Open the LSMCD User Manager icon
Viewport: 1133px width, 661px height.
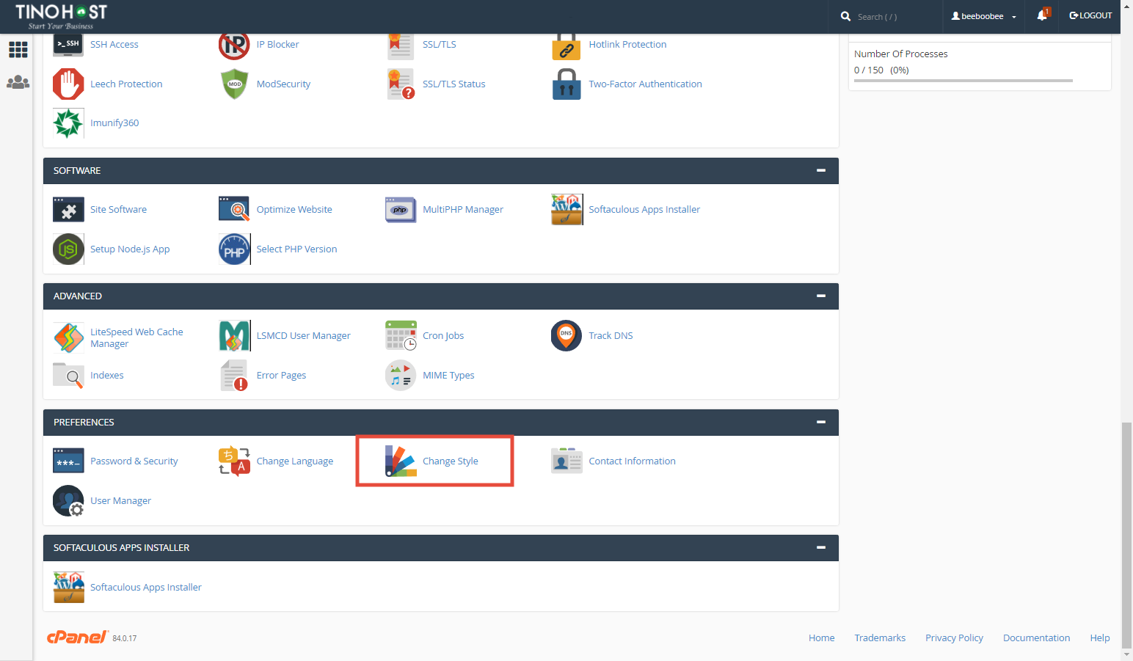pos(234,336)
